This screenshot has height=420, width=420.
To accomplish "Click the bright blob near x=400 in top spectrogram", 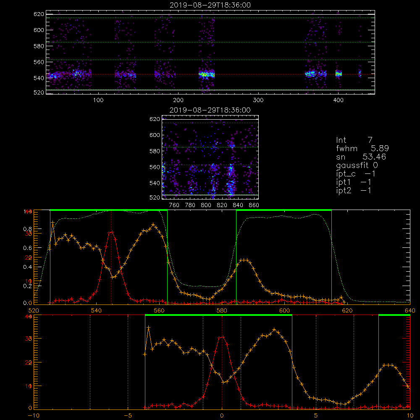I will 339,73.
